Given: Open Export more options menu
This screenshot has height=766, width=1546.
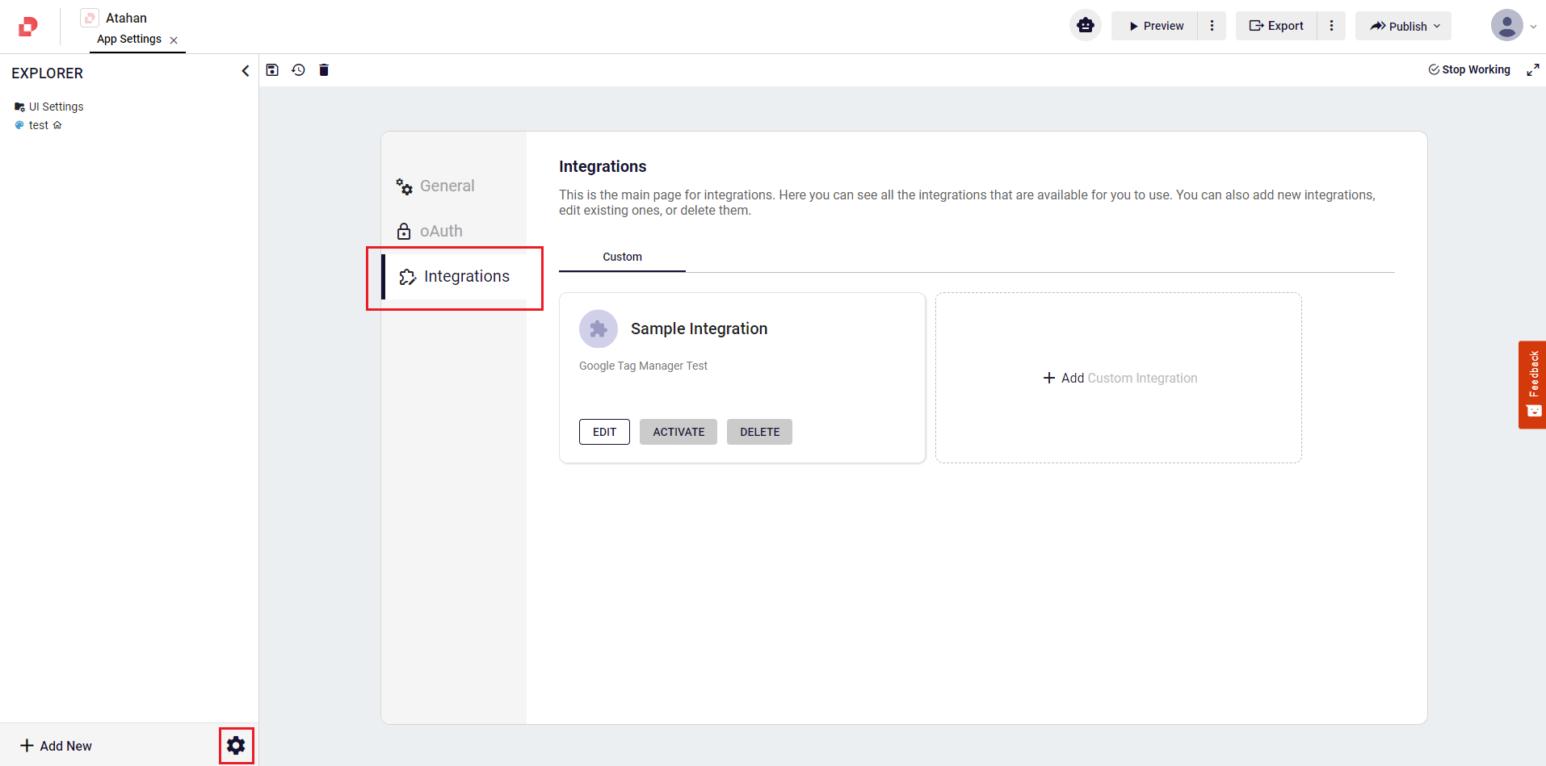Looking at the screenshot, I should tap(1331, 26).
